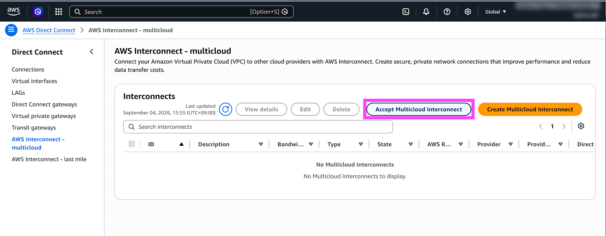Open LAGs in the sidebar
Screen dimensions: 606x236
click(x=18, y=93)
